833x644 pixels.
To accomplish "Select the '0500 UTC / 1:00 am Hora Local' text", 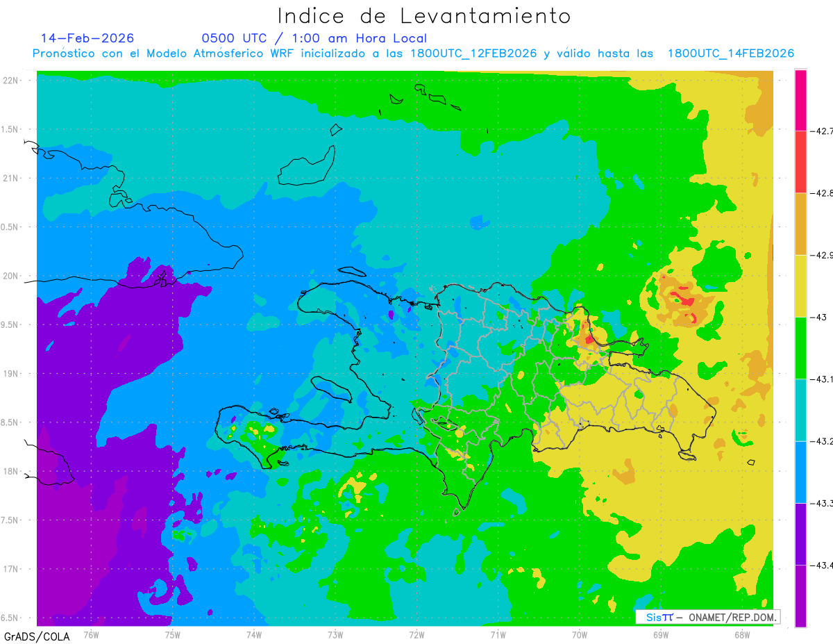I will coord(314,38).
